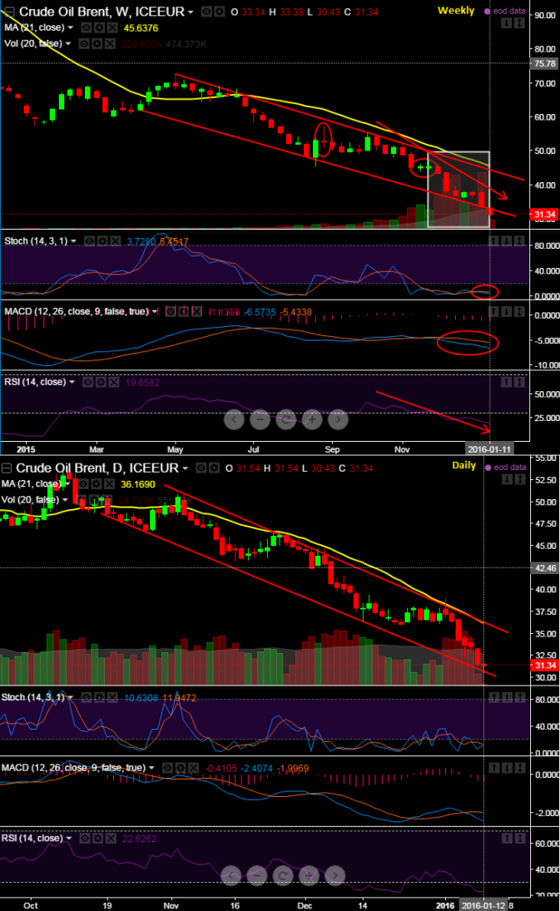Remove weekly RSI (14, close) indicator
The width and height of the screenshot is (560, 911).
click(115, 383)
